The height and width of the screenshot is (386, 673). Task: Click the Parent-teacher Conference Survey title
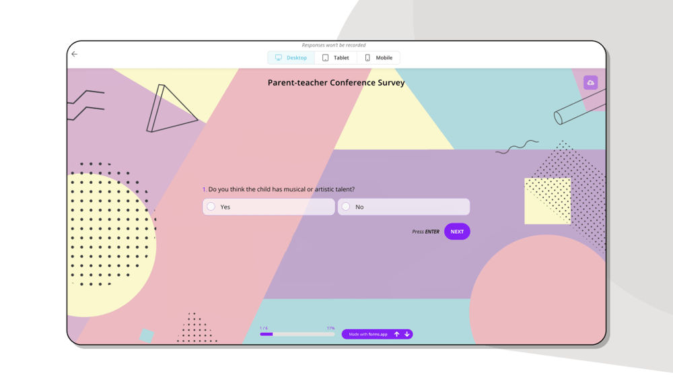pyautogui.click(x=336, y=83)
